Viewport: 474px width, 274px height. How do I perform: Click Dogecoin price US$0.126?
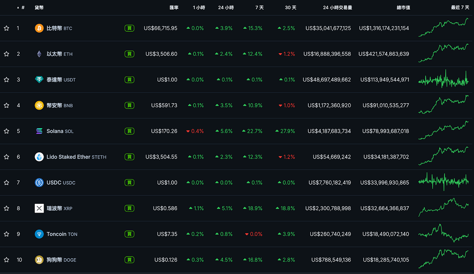tap(166, 260)
